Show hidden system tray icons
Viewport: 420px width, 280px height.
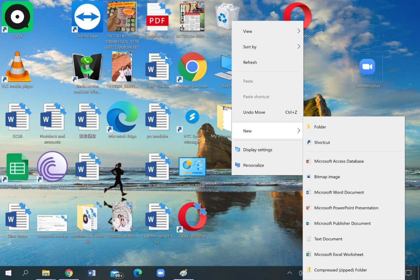point(289,273)
